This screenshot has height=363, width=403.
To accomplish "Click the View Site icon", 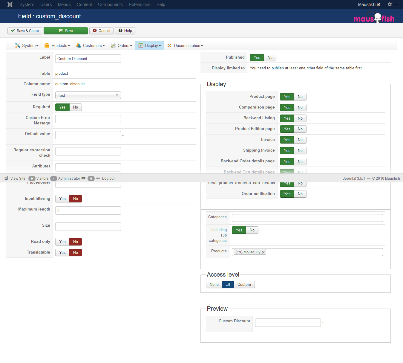I will coord(6,178).
